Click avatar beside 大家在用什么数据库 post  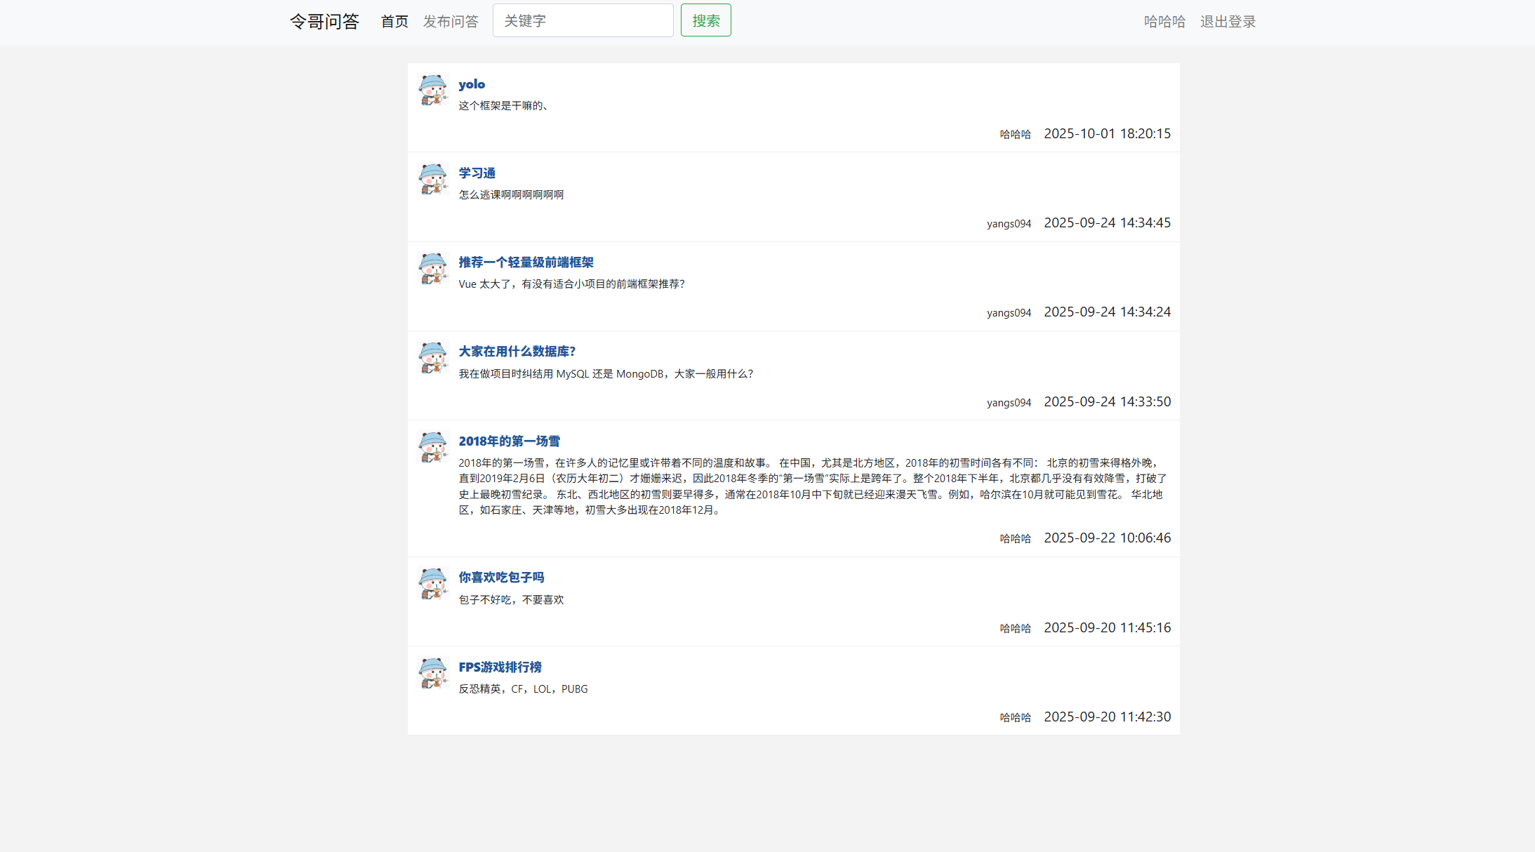(432, 357)
